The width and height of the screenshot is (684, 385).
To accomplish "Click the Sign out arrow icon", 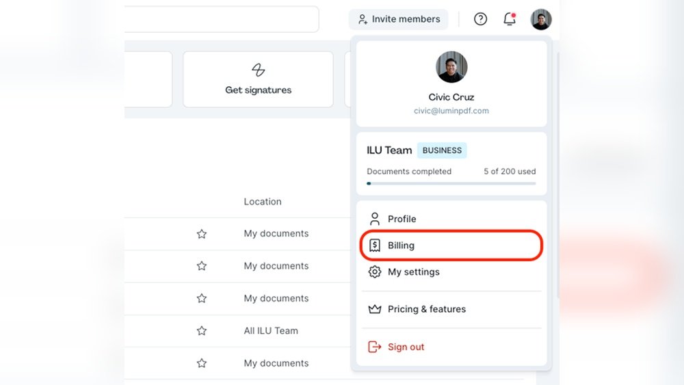I will coord(375,347).
